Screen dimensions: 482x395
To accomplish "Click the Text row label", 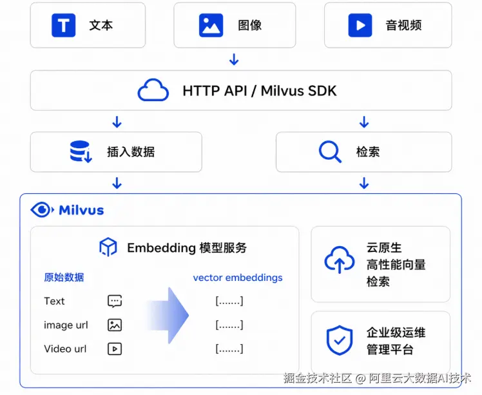I will point(54,301).
